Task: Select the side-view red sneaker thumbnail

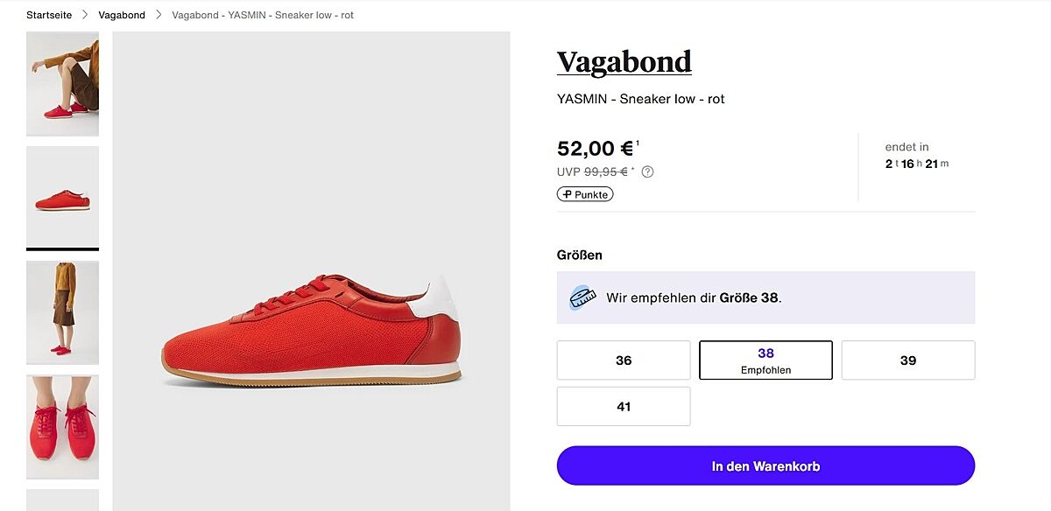Action: [62, 198]
